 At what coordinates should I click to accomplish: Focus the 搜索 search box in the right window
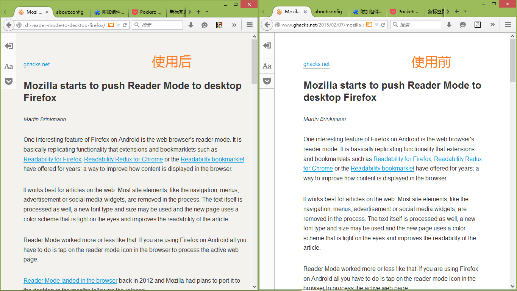[415, 25]
